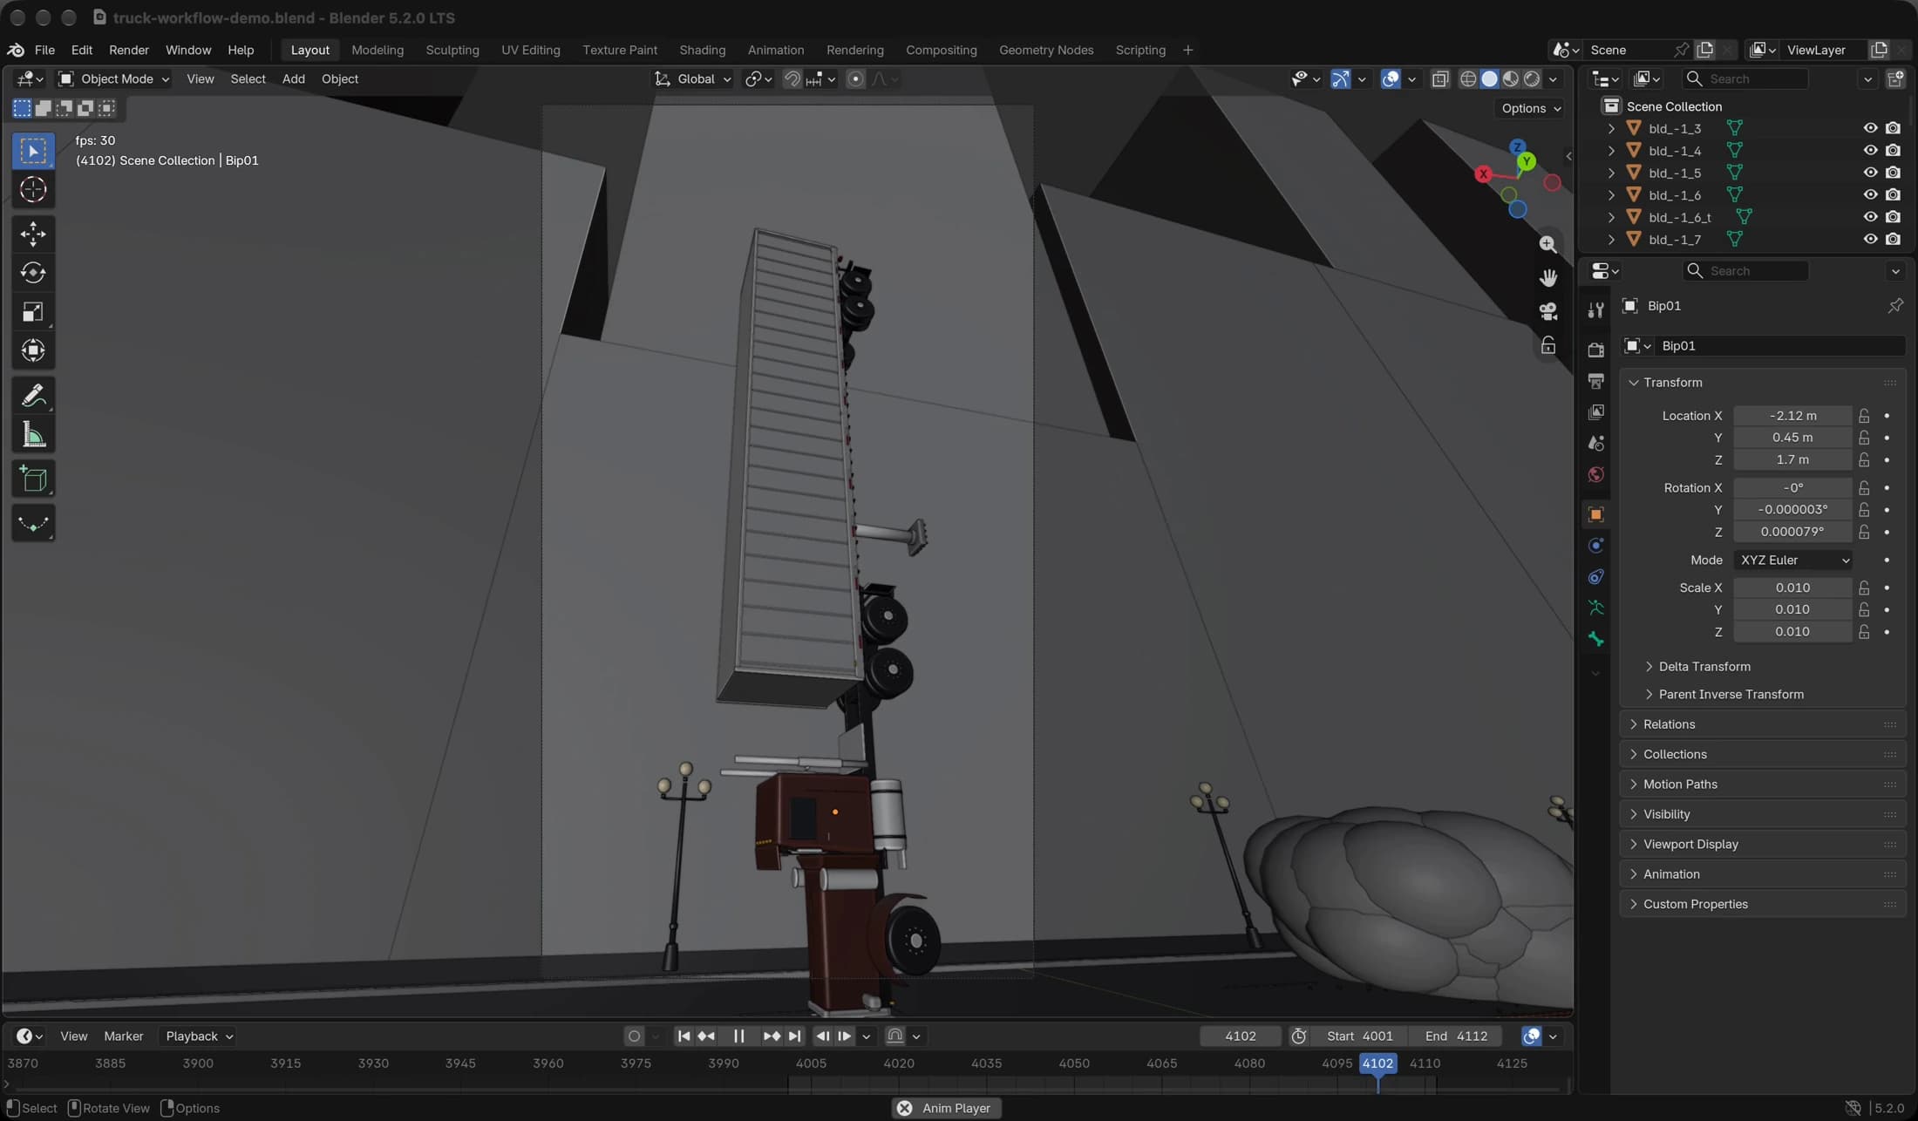
Task: Pin the Bip01 properties panel
Action: pos(1895,306)
